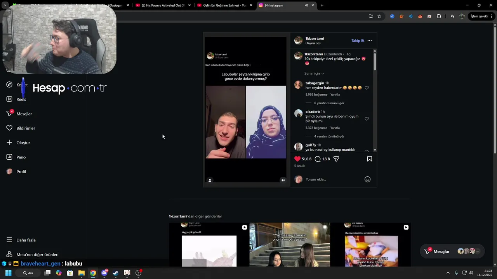Reply to tubagezgin's comment via Yanıtla
Viewport: 497px width, 279px height.
point(335,95)
